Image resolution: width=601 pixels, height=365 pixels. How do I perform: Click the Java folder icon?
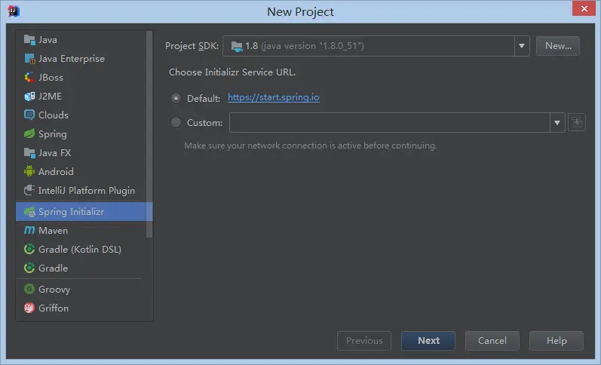tap(29, 39)
